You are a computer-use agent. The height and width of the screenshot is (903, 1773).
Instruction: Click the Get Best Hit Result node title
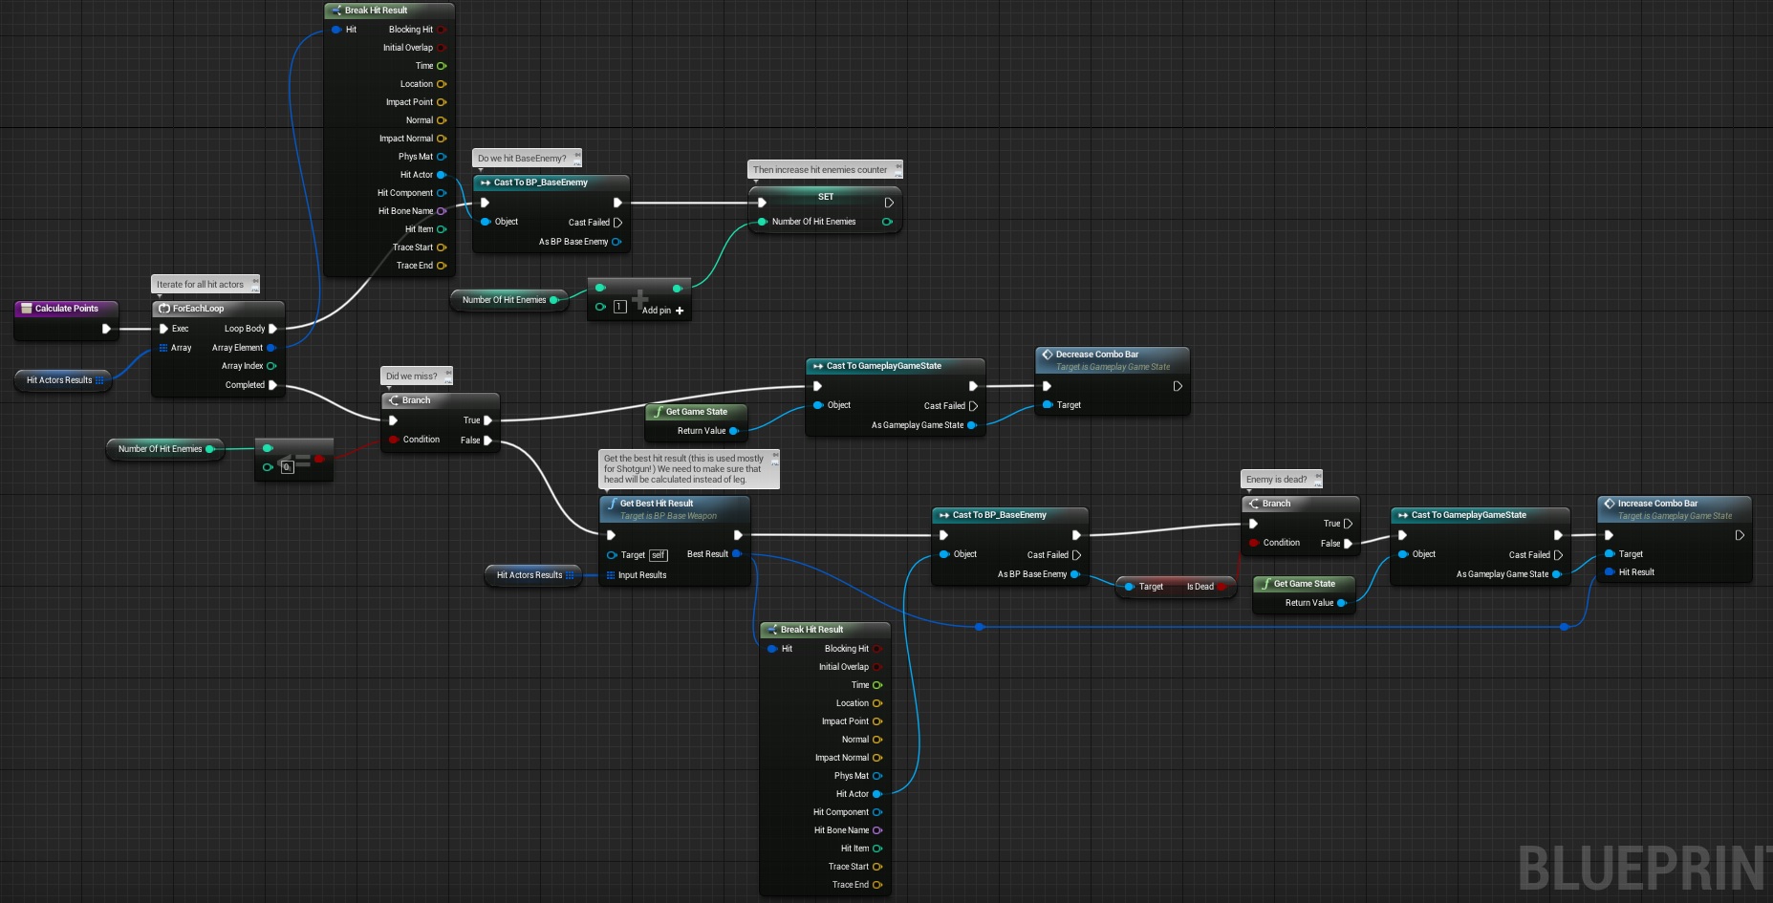click(x=657, y=504)
